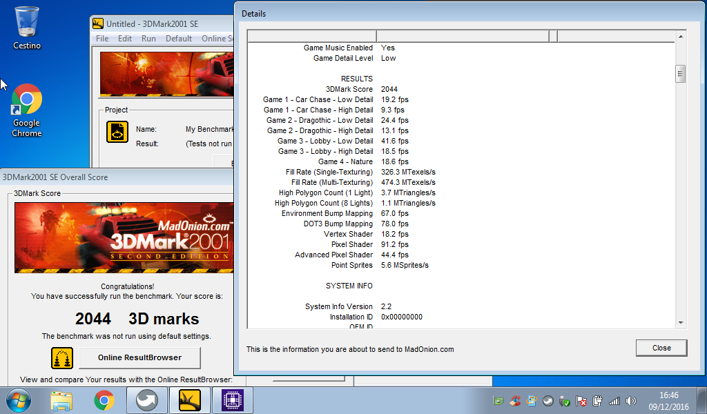Click the green graphics card tray icon
Image resolution: width=707 pixels, height=414 pixels.
[498, 400]
